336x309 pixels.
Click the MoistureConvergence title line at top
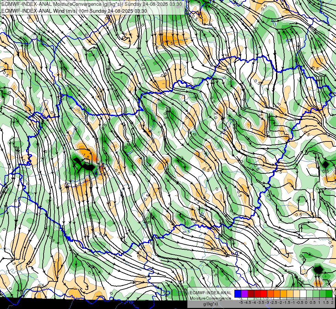(x=92, y=4)
